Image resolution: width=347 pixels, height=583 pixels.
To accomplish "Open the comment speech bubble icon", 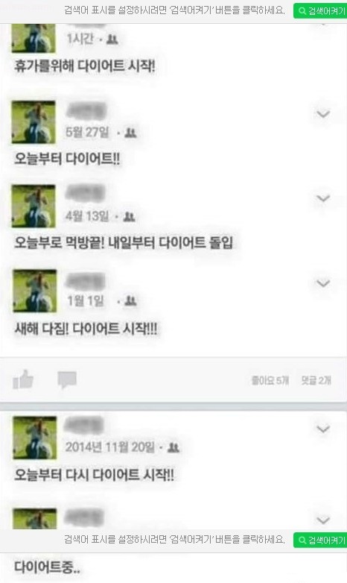I will (67, 380).
